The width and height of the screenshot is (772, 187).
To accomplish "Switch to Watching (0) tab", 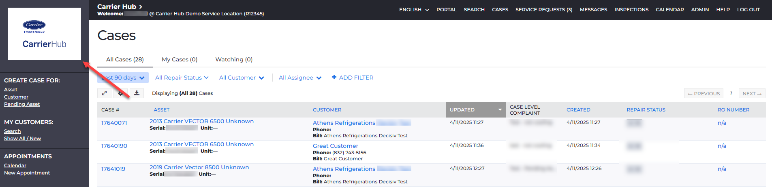I will pos(234,59).
